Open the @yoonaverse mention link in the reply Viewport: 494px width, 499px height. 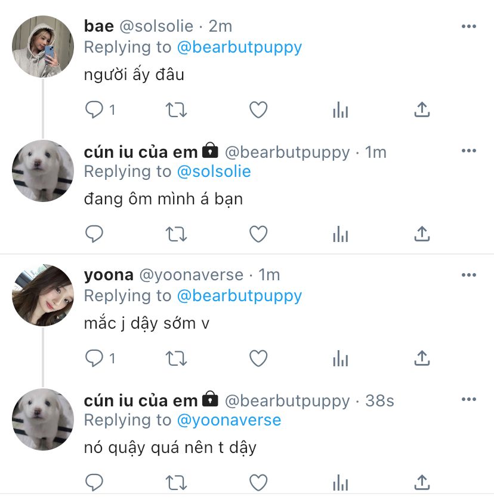pyautogui.click(x=229, y=420)
